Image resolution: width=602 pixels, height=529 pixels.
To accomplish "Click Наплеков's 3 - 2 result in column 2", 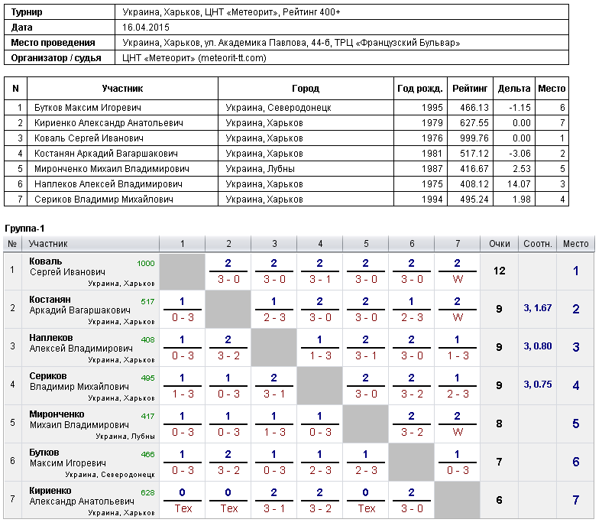I will coord(228,356).
